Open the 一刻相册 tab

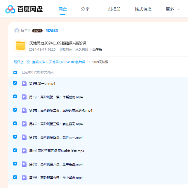[112, 9]
